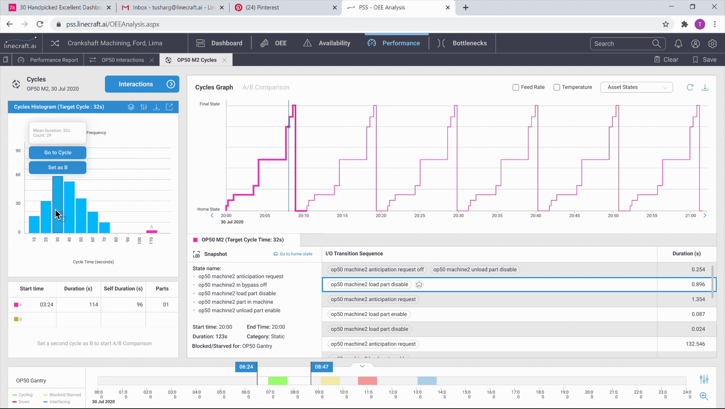Zoom in on gantry timeline
Screen dimensions: 725x409
[x=704, y=396]
